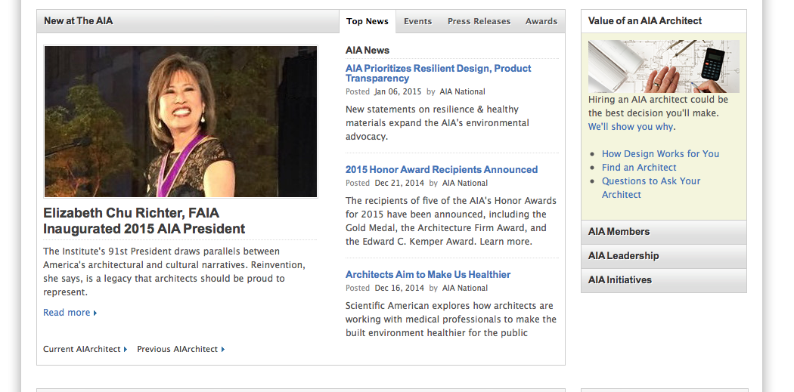Open How Design Works for You link

tap(660, 153)
